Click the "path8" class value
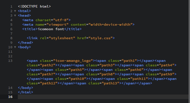This screenshot has width=190, height=103. (107, 74)
